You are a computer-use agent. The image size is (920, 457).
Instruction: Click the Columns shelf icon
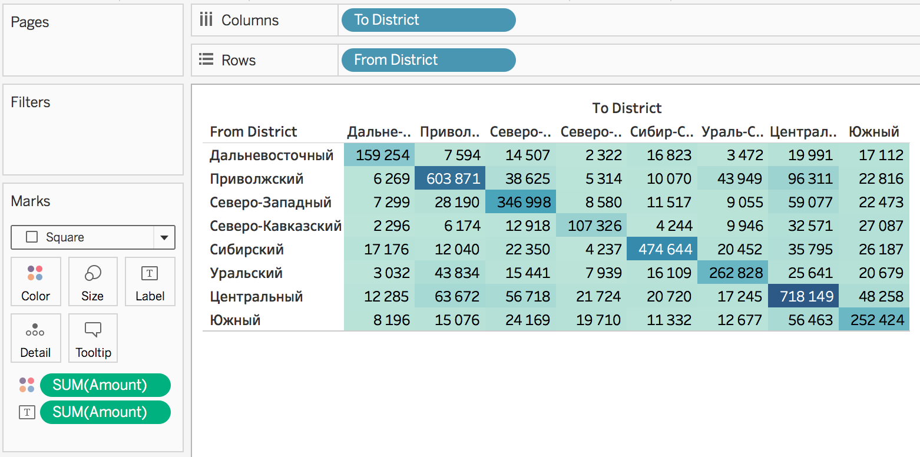click(x=206, y=20)
